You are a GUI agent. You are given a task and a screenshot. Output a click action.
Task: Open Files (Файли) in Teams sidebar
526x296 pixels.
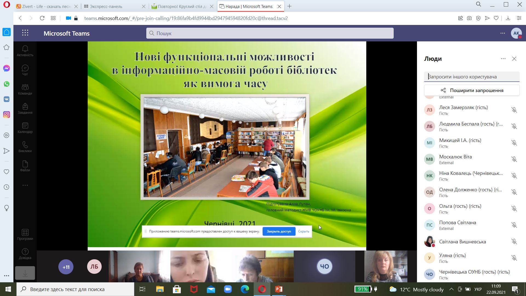tap(25, 166)
